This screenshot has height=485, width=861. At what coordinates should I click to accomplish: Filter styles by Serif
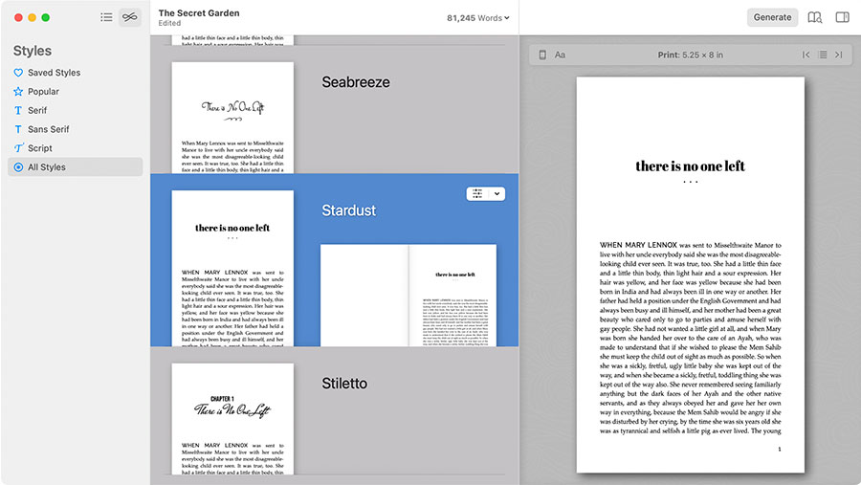click(x=76, y=110)
